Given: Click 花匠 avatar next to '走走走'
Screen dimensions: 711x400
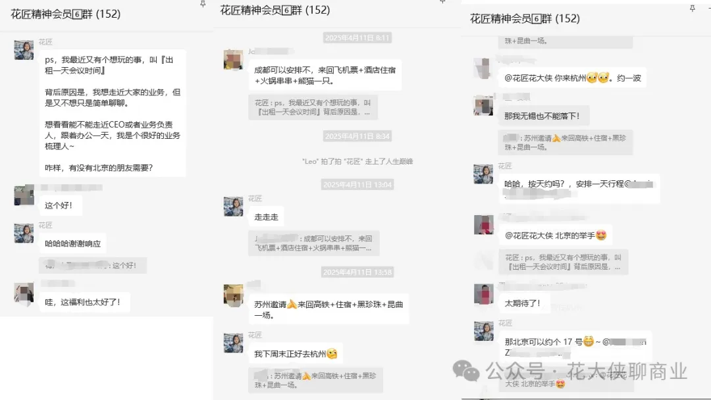Looking at the screenshot, I should point(234,207).
